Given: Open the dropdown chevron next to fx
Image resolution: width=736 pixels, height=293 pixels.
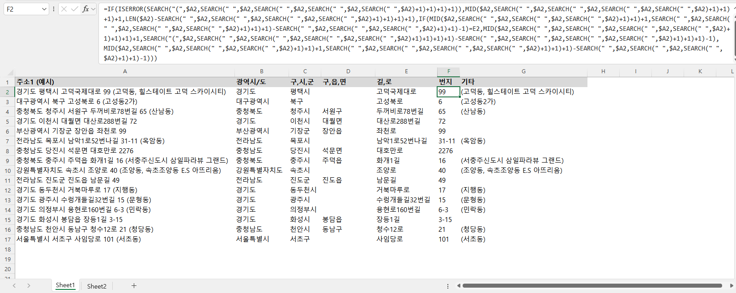Looking at the screenshot, I should tap(93, 9).
